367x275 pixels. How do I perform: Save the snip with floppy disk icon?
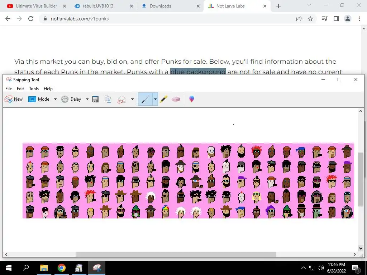click(95, 99)
